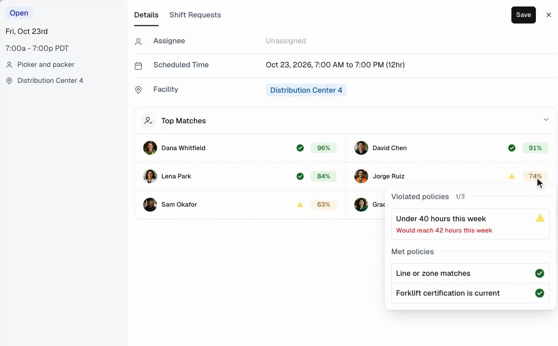Close the shift details panel

[549, 15]
